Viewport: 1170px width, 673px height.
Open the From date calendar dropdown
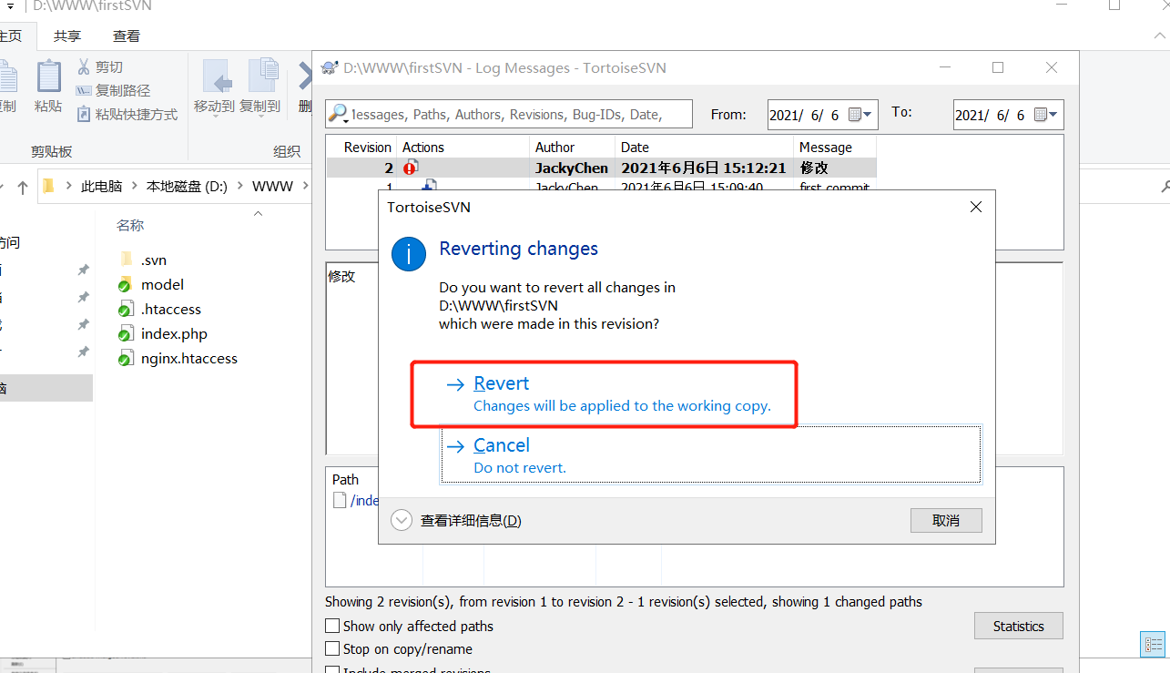(860, 115)
